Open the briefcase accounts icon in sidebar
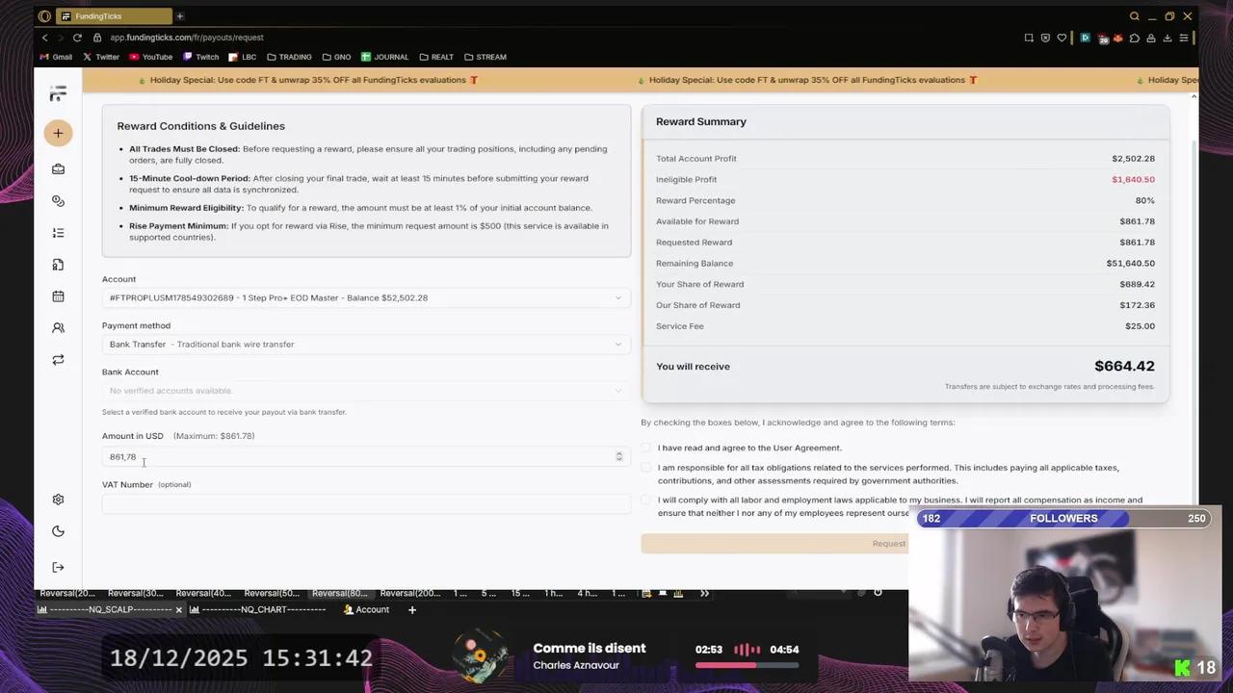This screenshot has height=693, width=1233. 58,169
